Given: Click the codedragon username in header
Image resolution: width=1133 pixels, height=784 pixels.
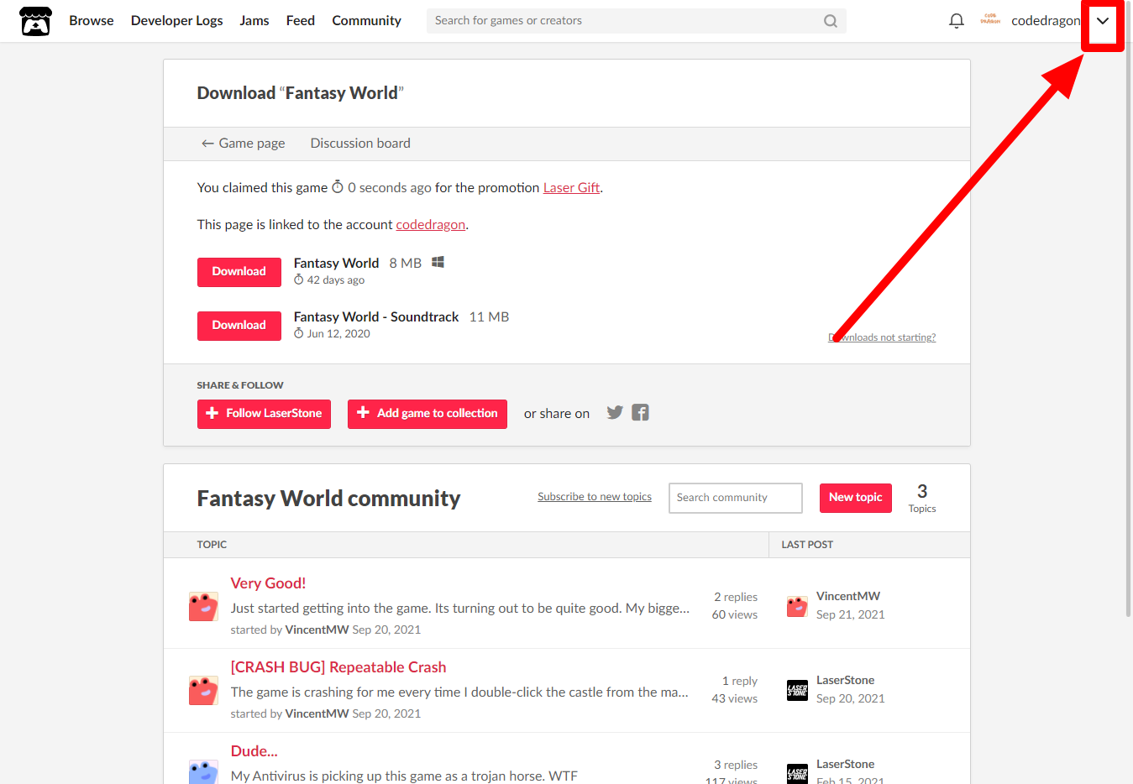Looking at the screenshot, I should pos(1046,21).
